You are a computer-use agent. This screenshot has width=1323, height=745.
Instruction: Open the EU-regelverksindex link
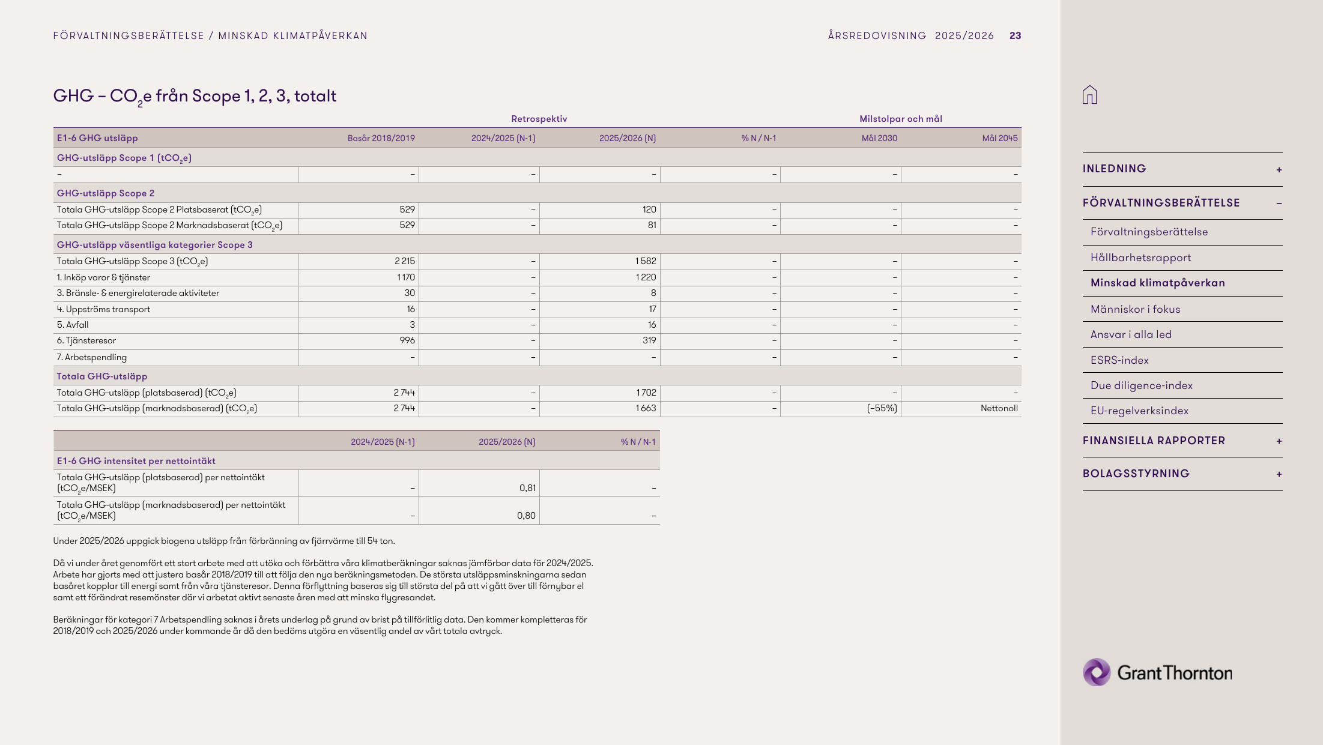pyautogui.click(x=1139, y=411)
